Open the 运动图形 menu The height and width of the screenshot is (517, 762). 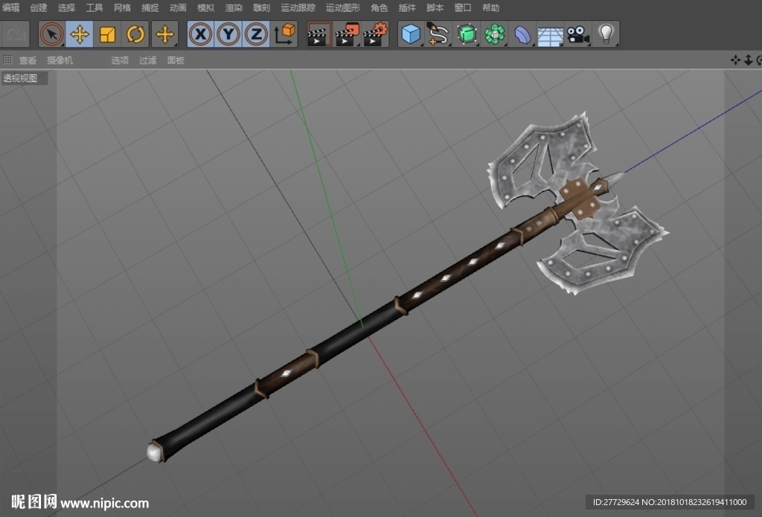pos(343,7)
